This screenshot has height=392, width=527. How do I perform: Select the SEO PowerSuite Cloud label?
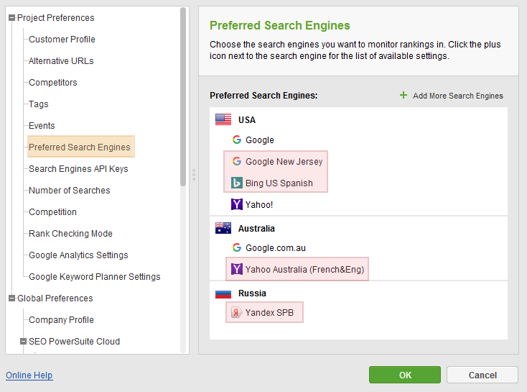tap(74, 341)
